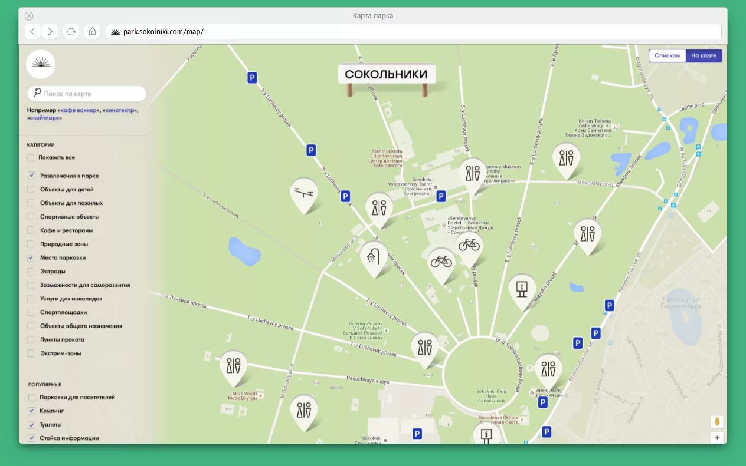Enable Объекты для детей category
The width and height of the screenshot is (746, 466).
pos(30,190)
